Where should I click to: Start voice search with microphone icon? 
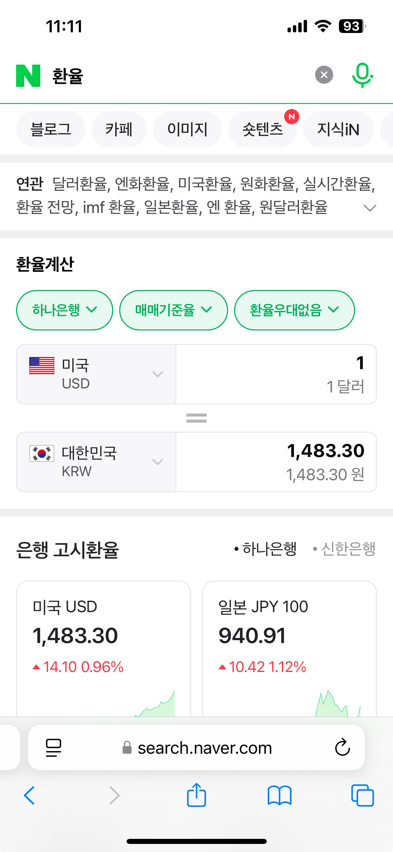pyautogui.click(x=362, y=75)
